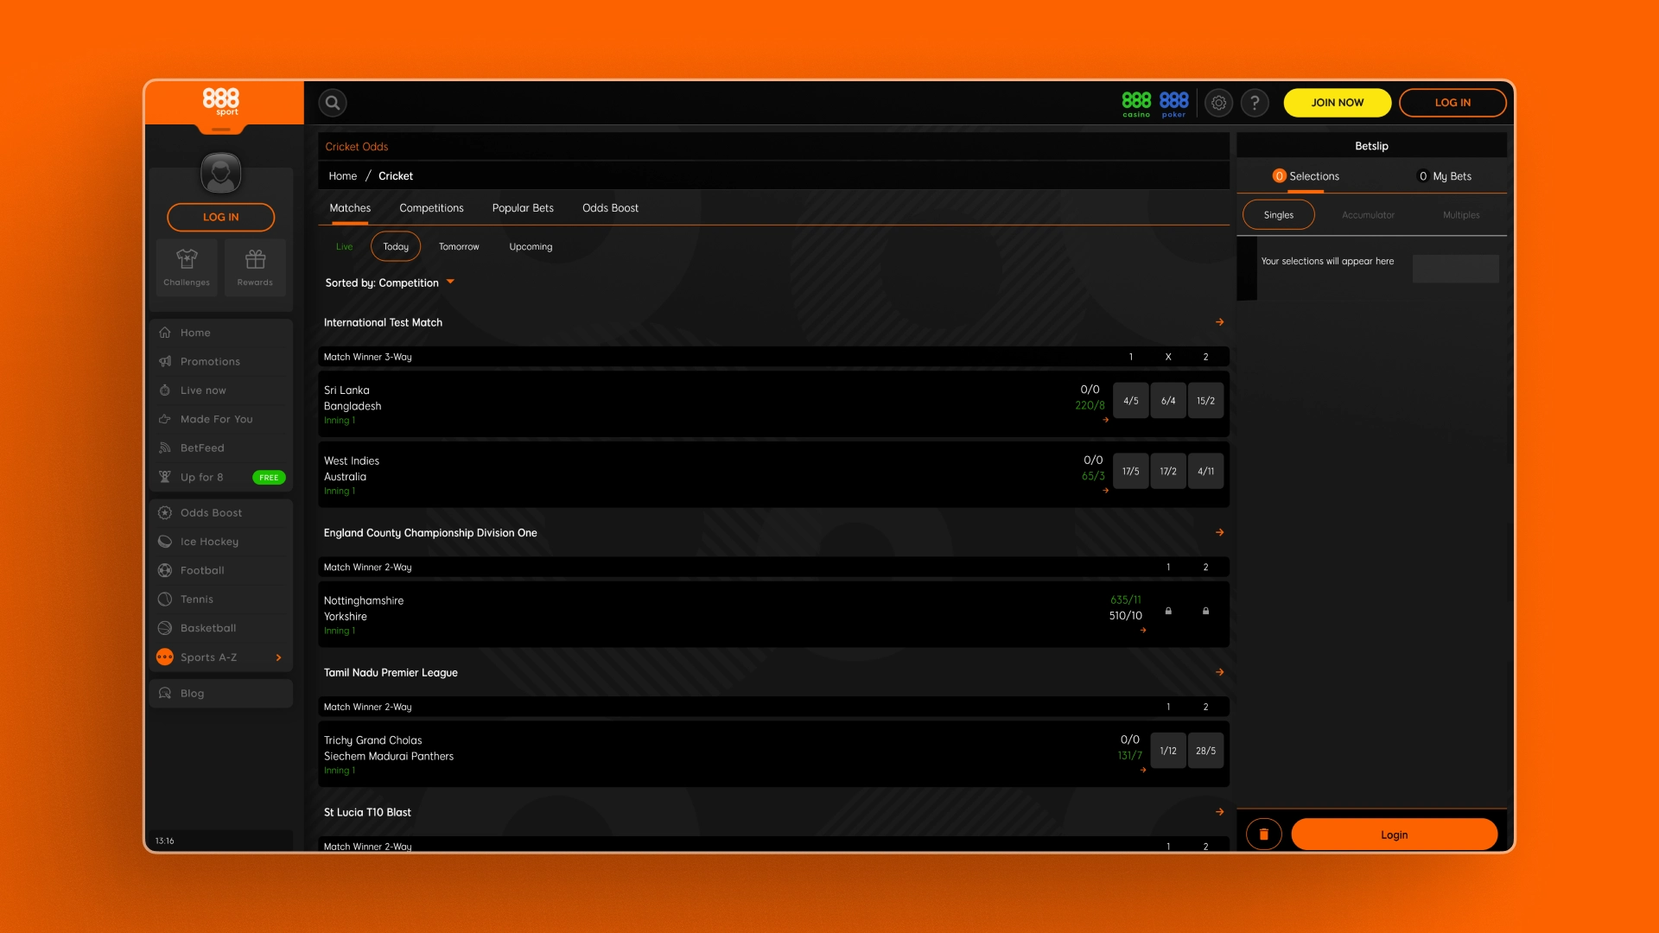
Task: Open Sorted by Competition dropdown
Action: tap(390, 282)
